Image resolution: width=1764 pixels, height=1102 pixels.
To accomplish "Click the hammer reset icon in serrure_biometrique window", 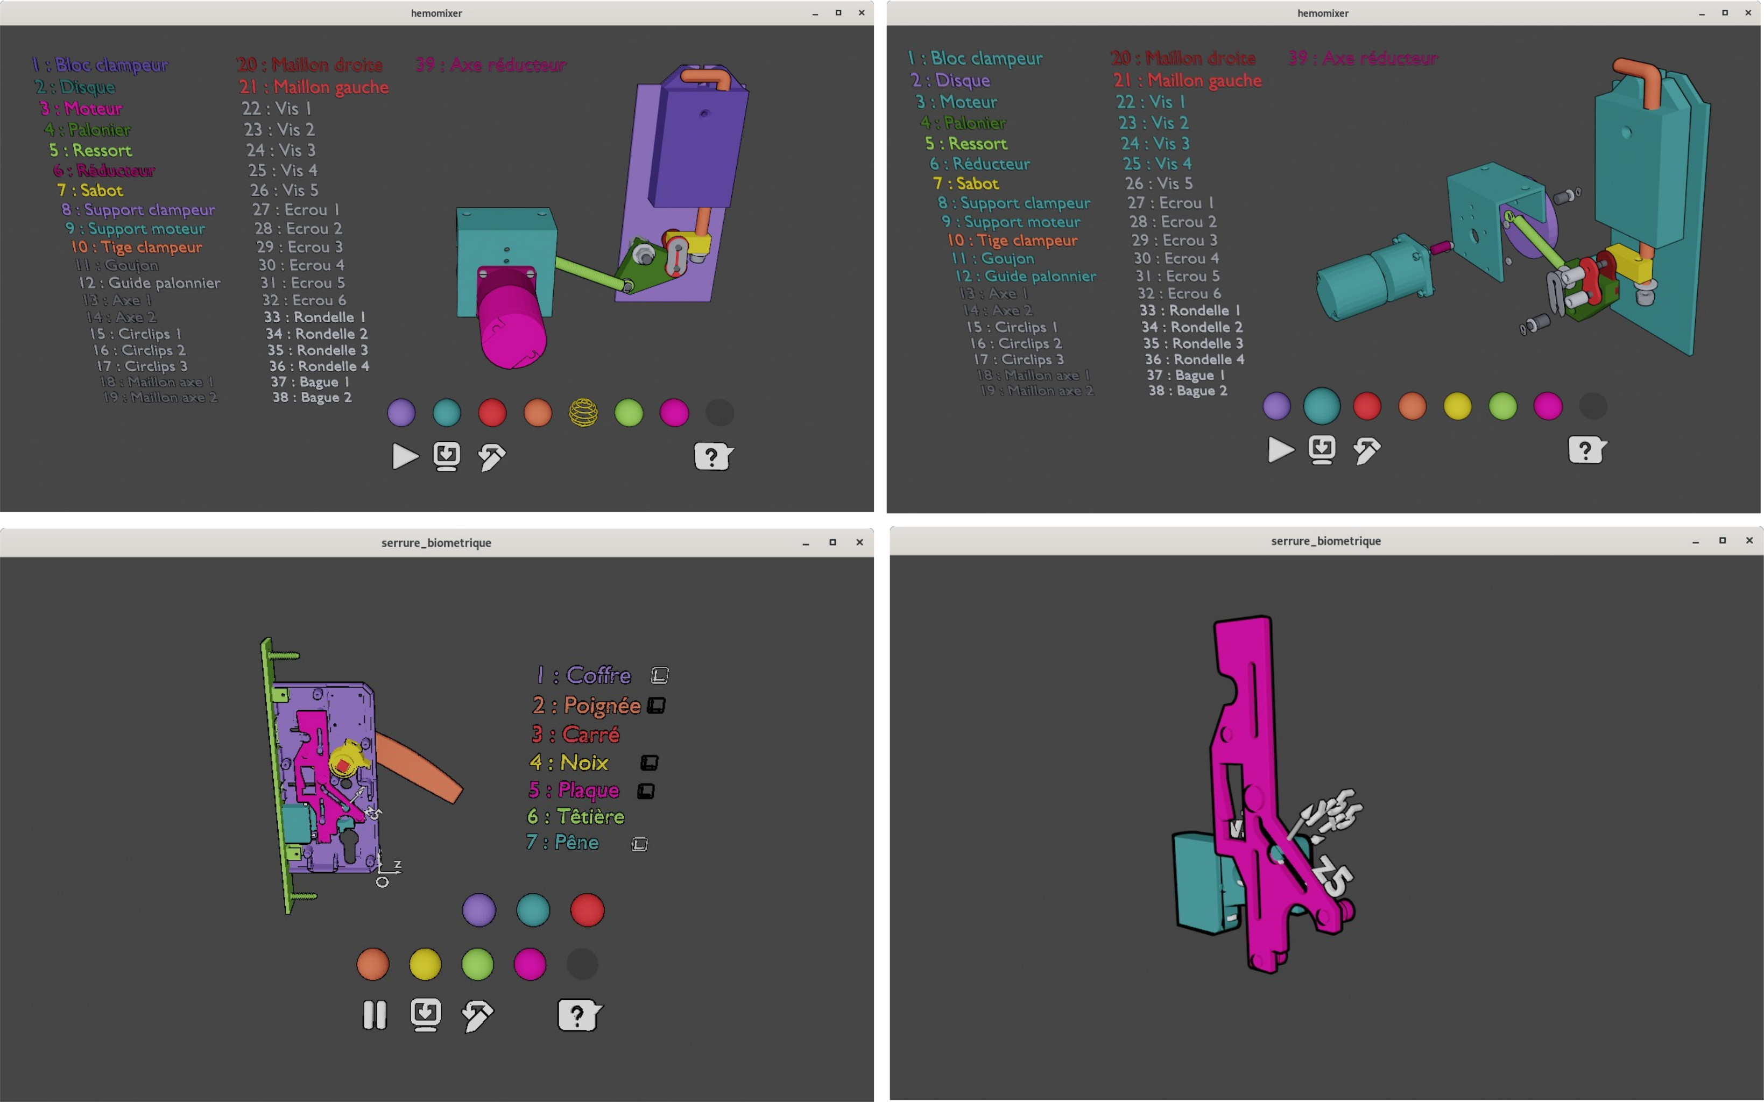I will coord(477,1015).
